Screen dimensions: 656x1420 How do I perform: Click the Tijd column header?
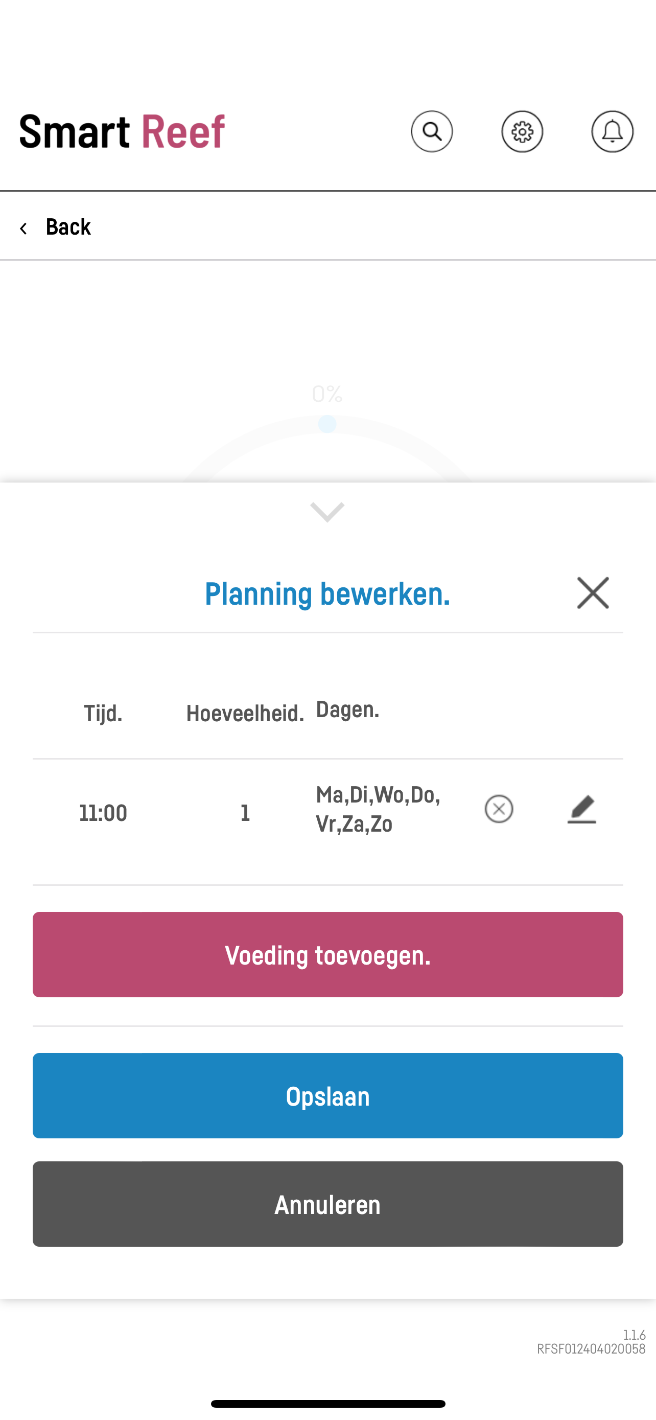coord(103,713)
